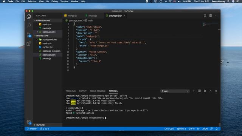Open notifications bell in status bar
The height and width of the screenshot is (136, 242).
[217, 128]
